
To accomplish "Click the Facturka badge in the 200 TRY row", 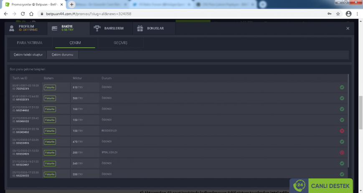I will pos(50,174).
